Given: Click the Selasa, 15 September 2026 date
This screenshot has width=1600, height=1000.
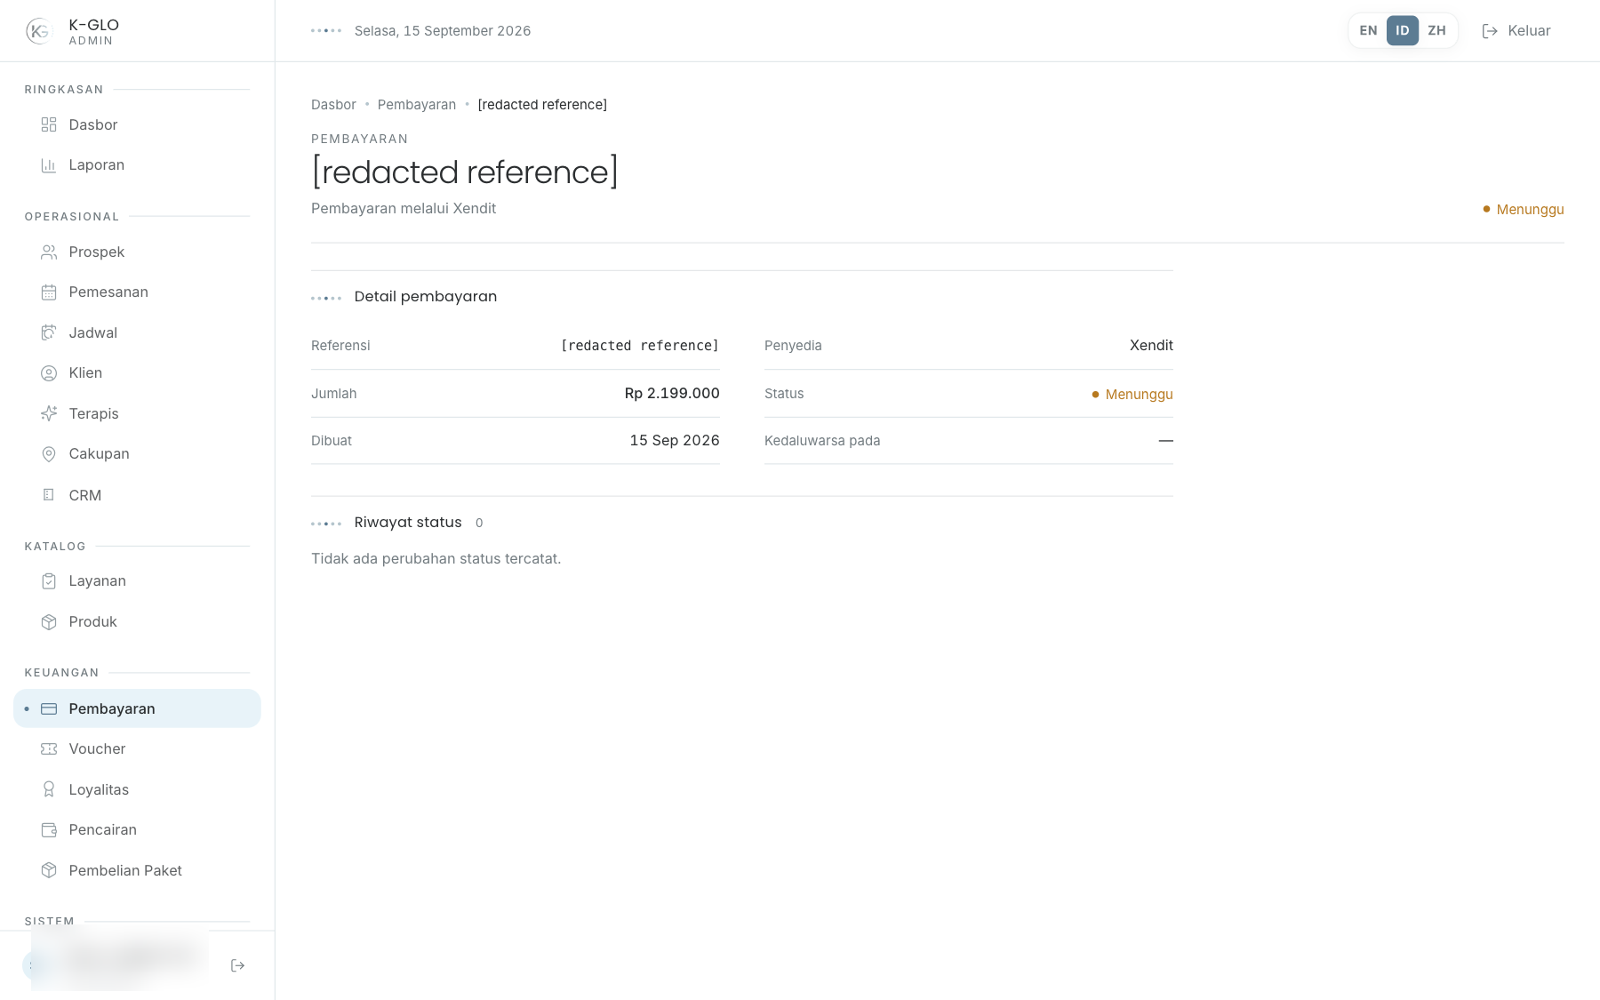Looking at the screenshot, I should [443, 30].
